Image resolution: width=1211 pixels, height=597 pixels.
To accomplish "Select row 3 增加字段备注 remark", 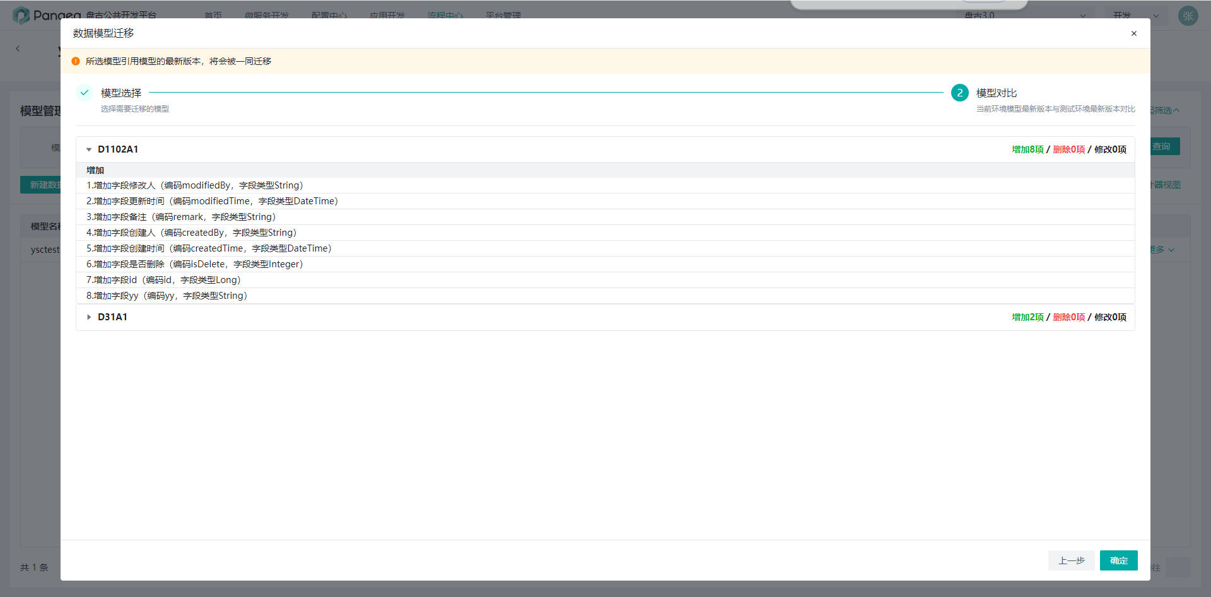I will (605, 217).
